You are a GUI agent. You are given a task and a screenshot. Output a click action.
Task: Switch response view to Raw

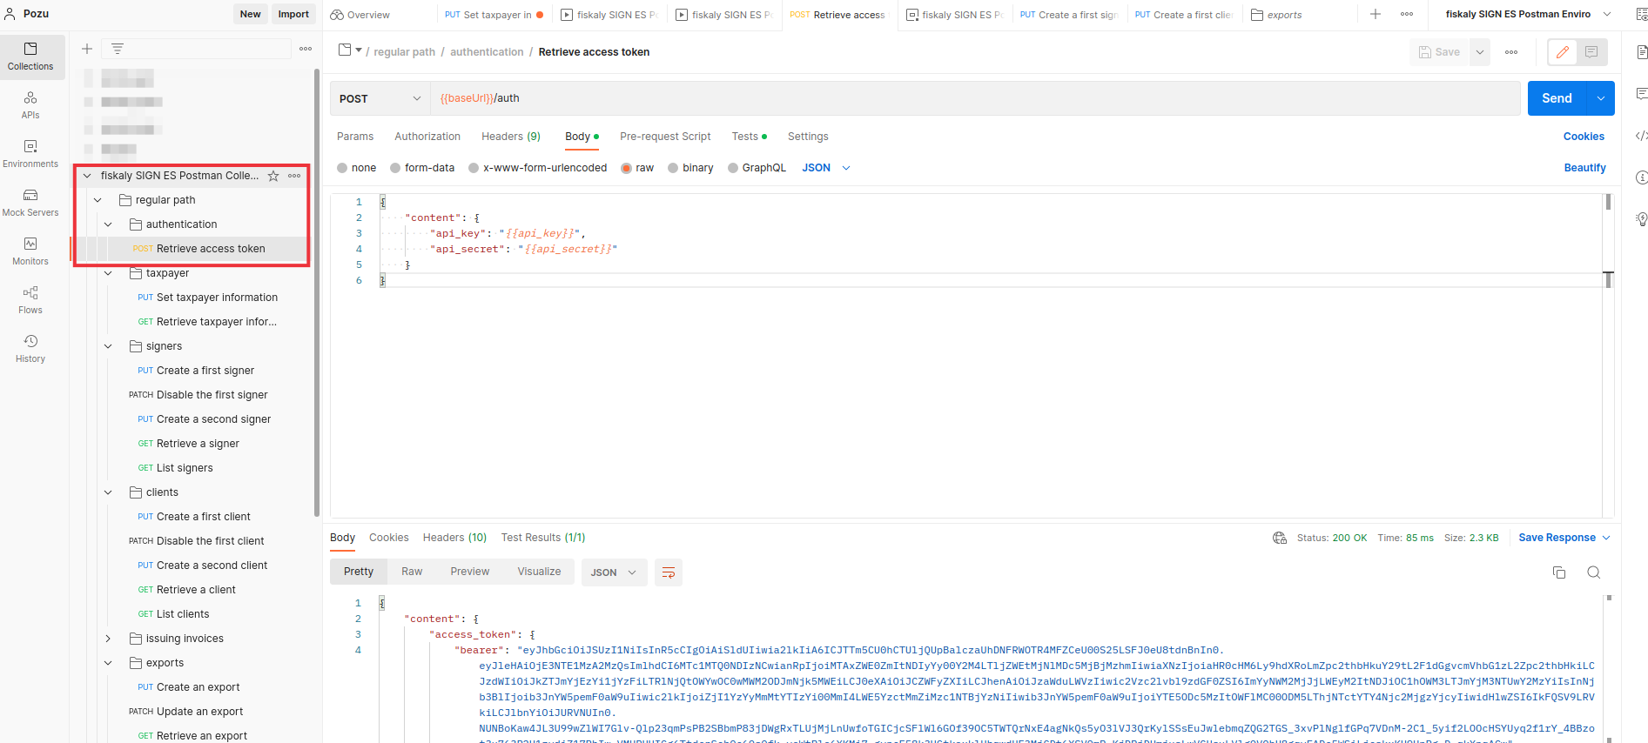[412, 572]
